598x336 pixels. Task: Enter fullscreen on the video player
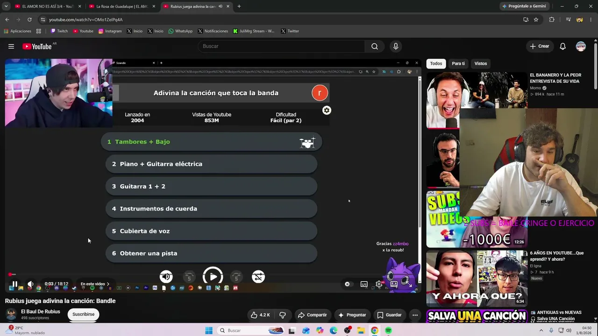tap(409, 284)
